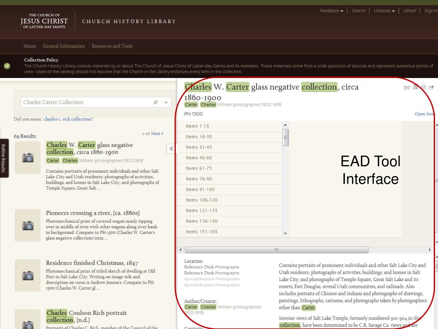This screenshot has height=329, width=438.
Task: Click the EAD horizontal scrollbar thumb
Action: tap(277, 250)
